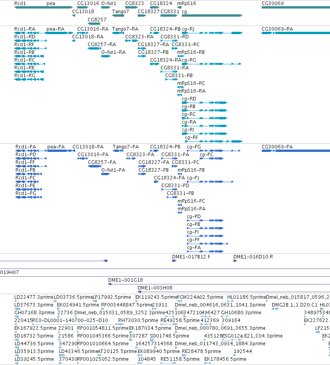Click the CG18327 gene label
The image size is (330, 365).
click(x=149, y=11)
